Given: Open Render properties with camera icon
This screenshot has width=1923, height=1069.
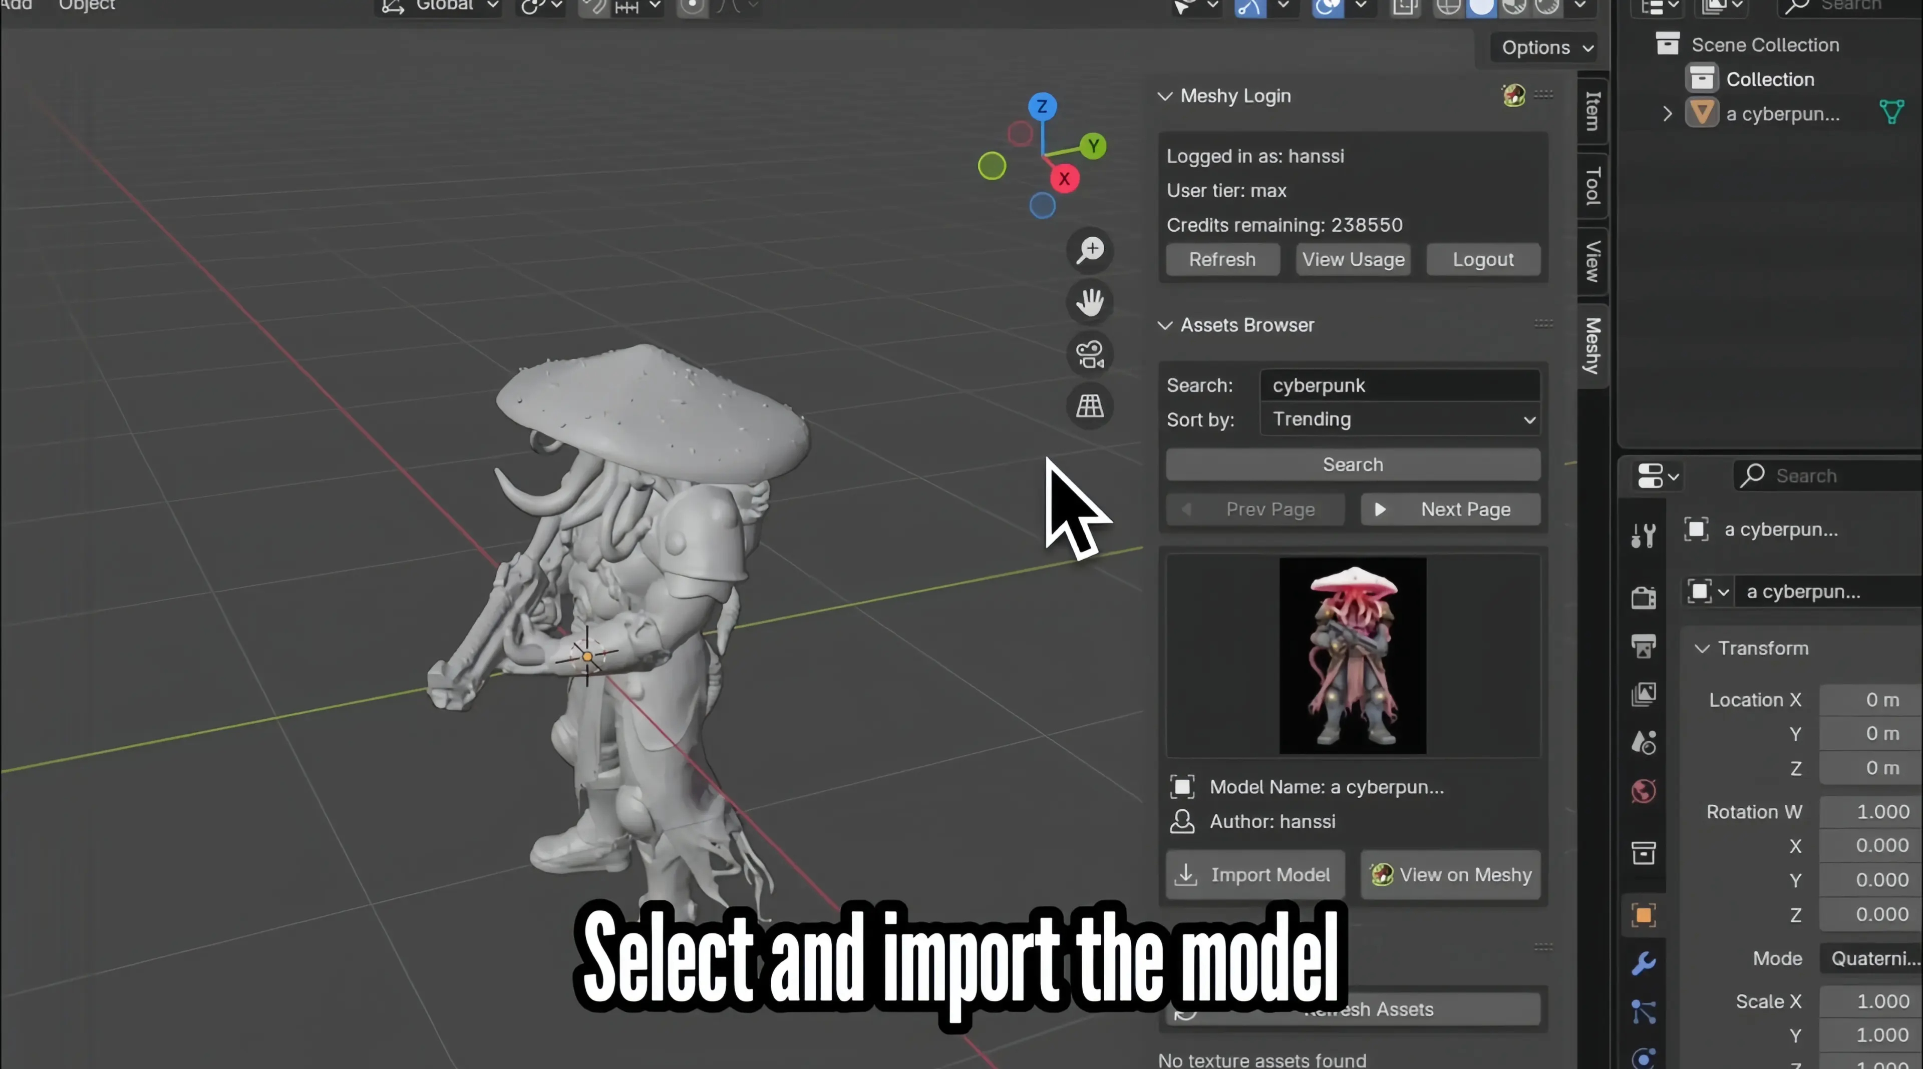Looking at the screenshot, I should (1643, 597).
